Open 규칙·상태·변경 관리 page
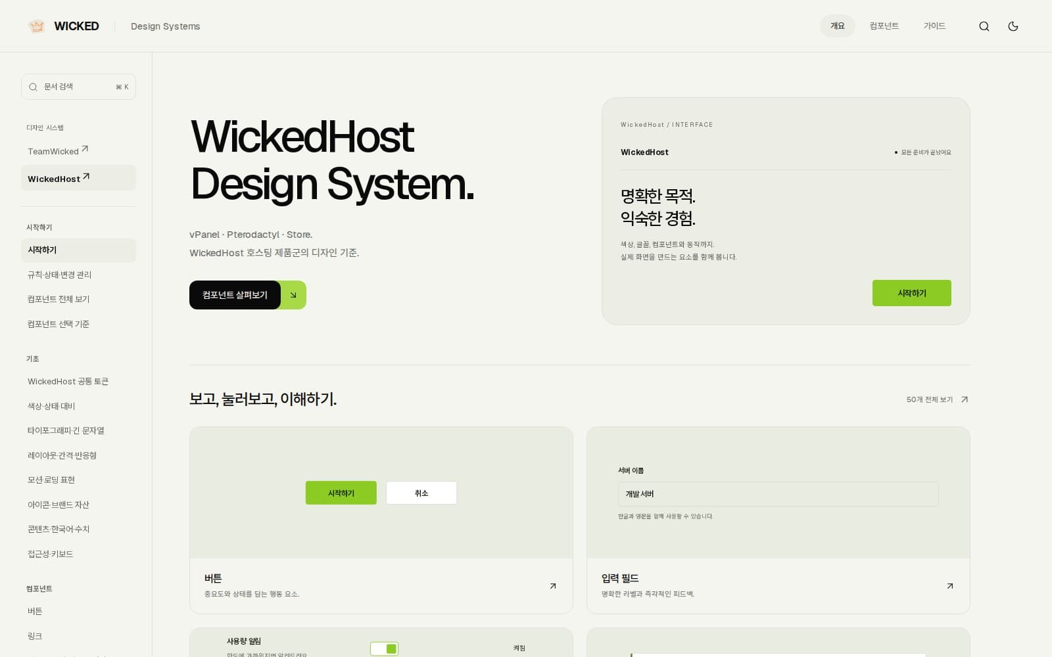 tap(78, 275)
